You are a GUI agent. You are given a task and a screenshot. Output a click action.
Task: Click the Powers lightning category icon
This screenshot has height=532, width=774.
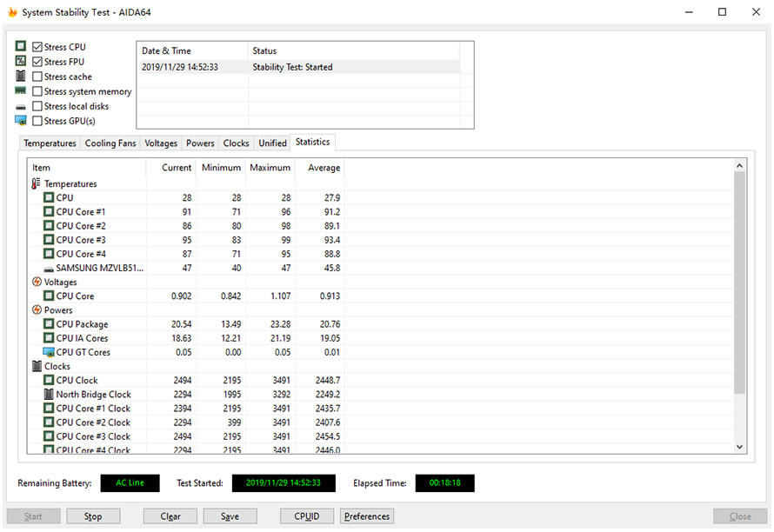coord(37,310)
